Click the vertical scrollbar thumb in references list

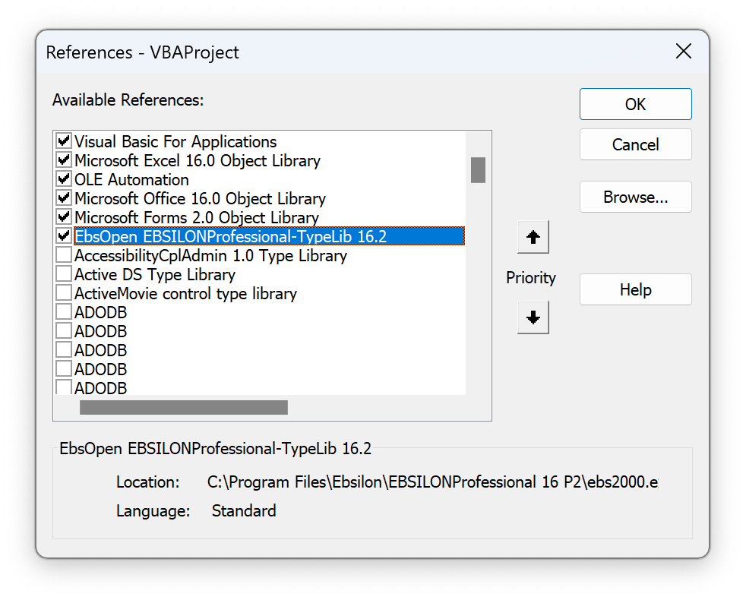[478, 170]
